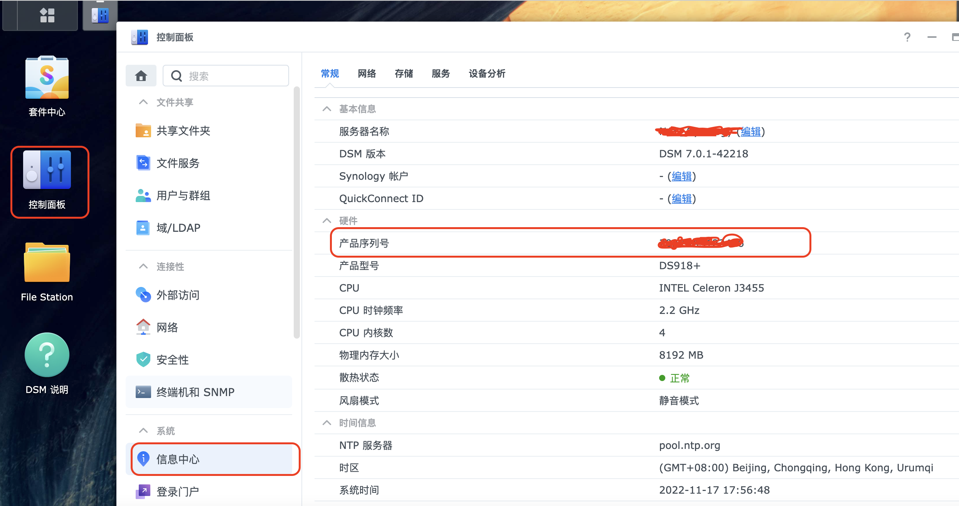The height and width of the screenshot is (506, 959).
Task: Click Control Panel taskbar icon
Action: [x=100, y=15]
